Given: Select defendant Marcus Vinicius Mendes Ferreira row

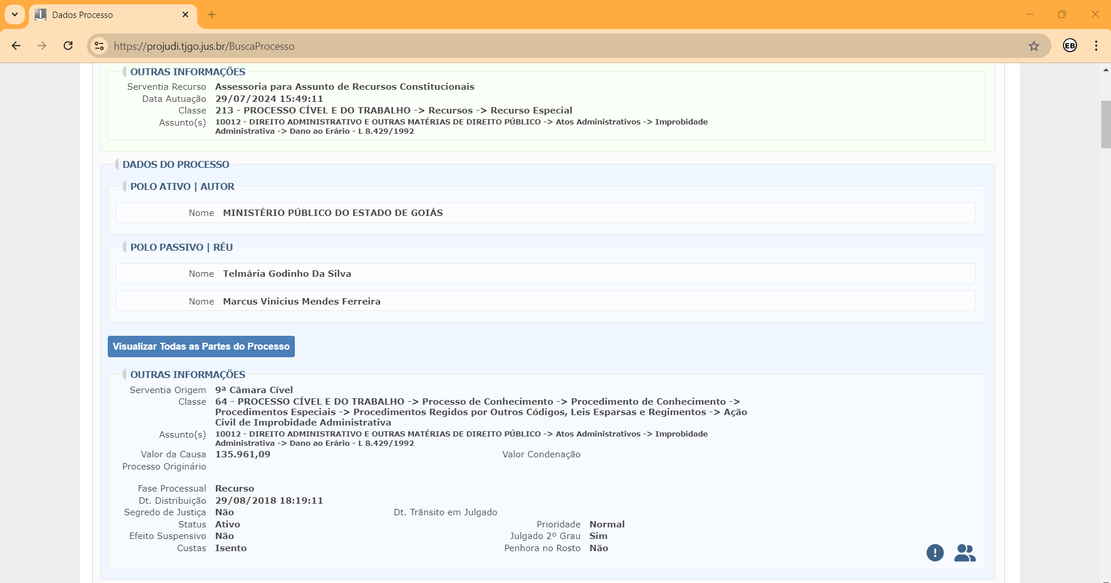Looking at the screenshot, I should [544, 302].
